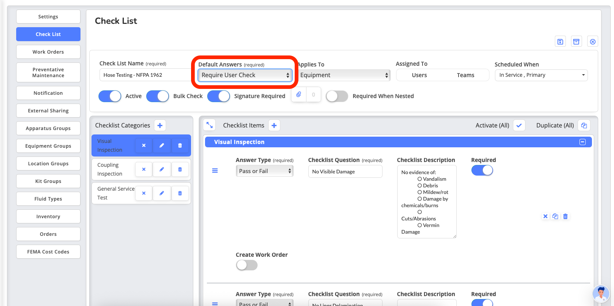Viewport: 614px width, 306px height.
Task: Collapse the Visual Inspection section
Action: [x=582, y=142]
